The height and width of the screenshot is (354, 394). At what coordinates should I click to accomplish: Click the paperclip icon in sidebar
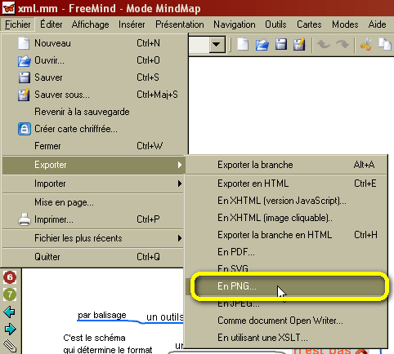point(10,346)
